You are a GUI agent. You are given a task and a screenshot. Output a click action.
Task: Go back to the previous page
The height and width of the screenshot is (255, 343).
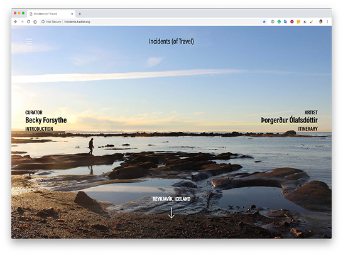[x=16, y=21]
